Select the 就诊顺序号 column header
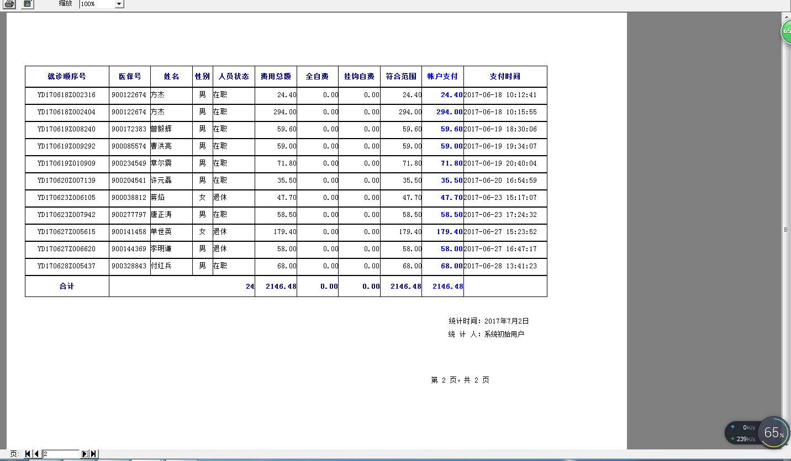Viewport: 791px width, 461px height. (x=67, y=77)
